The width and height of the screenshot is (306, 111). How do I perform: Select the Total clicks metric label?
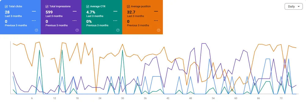(x=15, y=6)
